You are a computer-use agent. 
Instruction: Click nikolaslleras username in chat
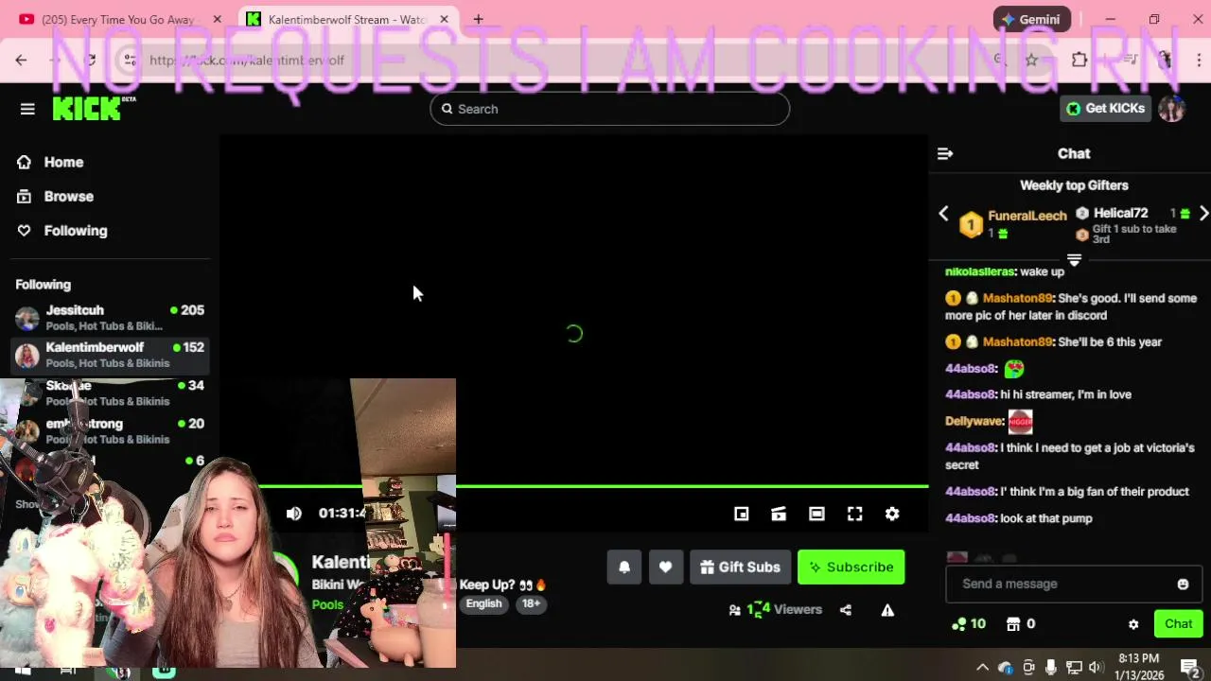979,271
